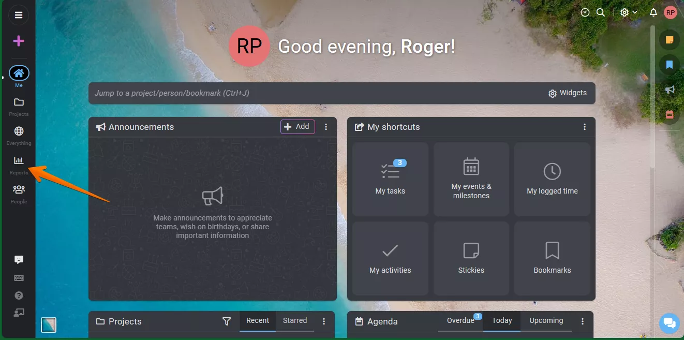
Task: Switch to the Starred projects tab
Action: 295,321
